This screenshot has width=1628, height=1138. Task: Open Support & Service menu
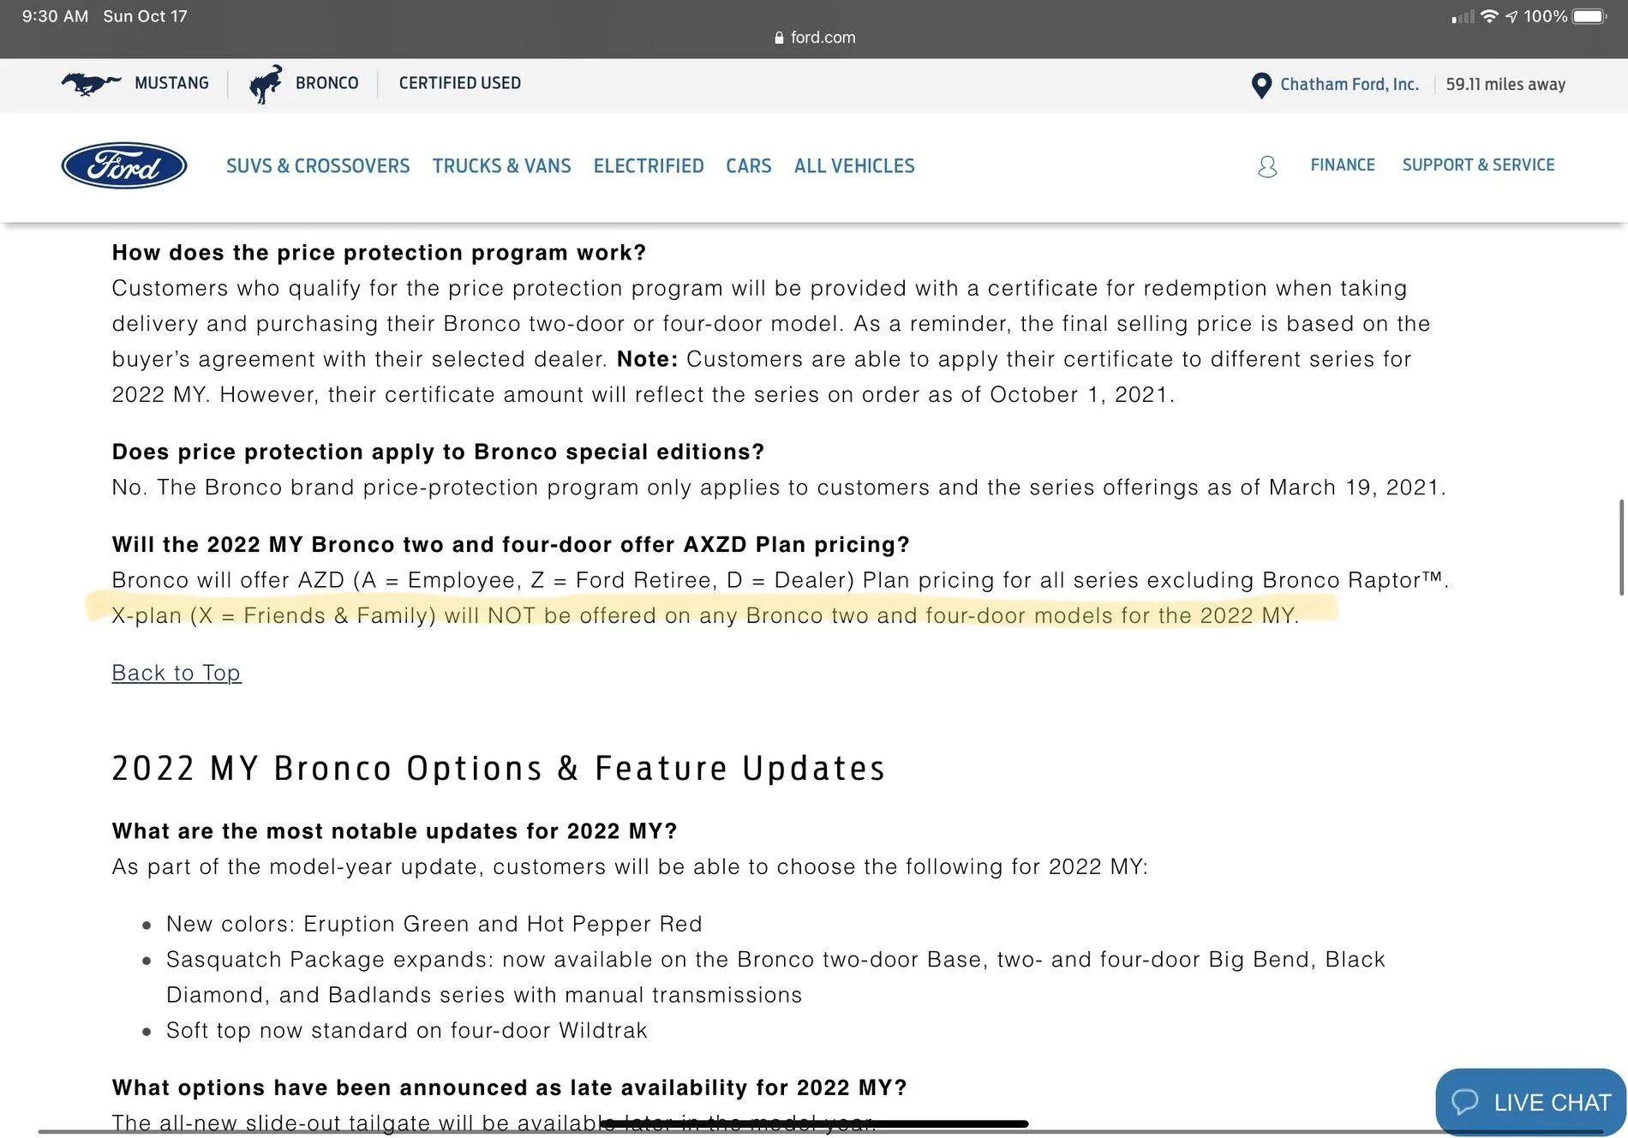(1478, 165)
